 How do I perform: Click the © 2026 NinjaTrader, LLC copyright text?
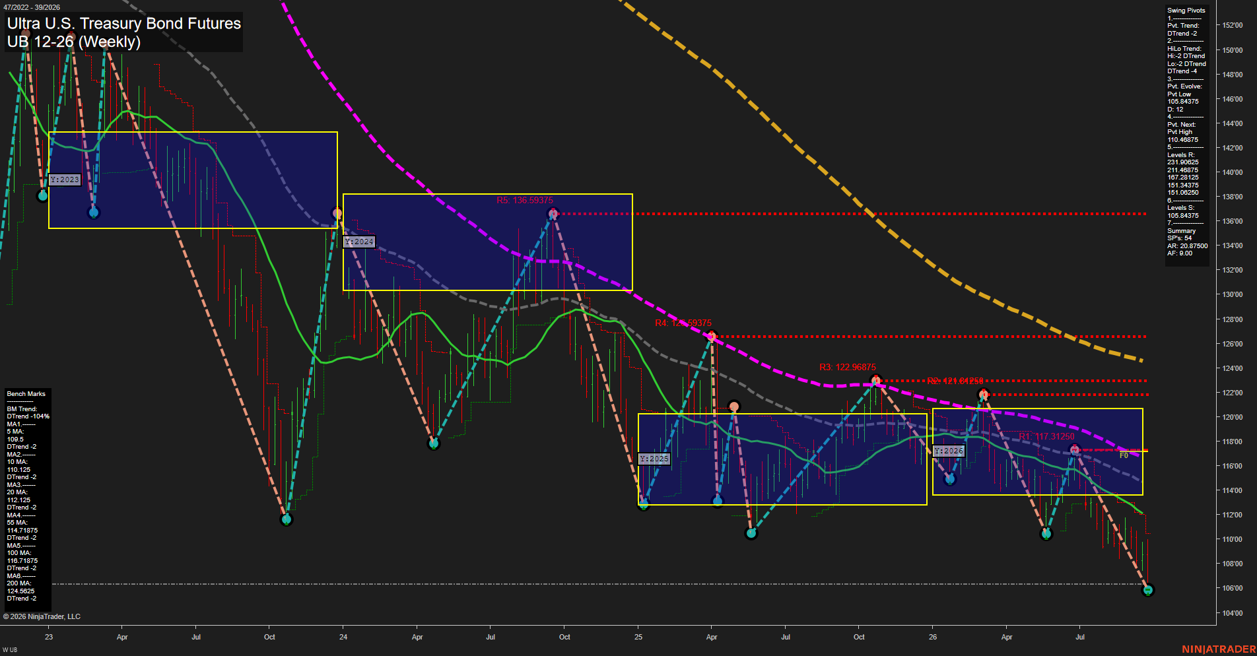point(42,616)
